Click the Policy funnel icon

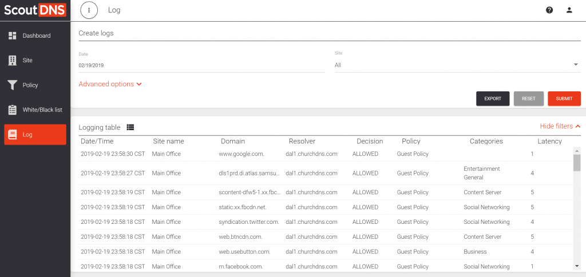[x=13, y=85]
